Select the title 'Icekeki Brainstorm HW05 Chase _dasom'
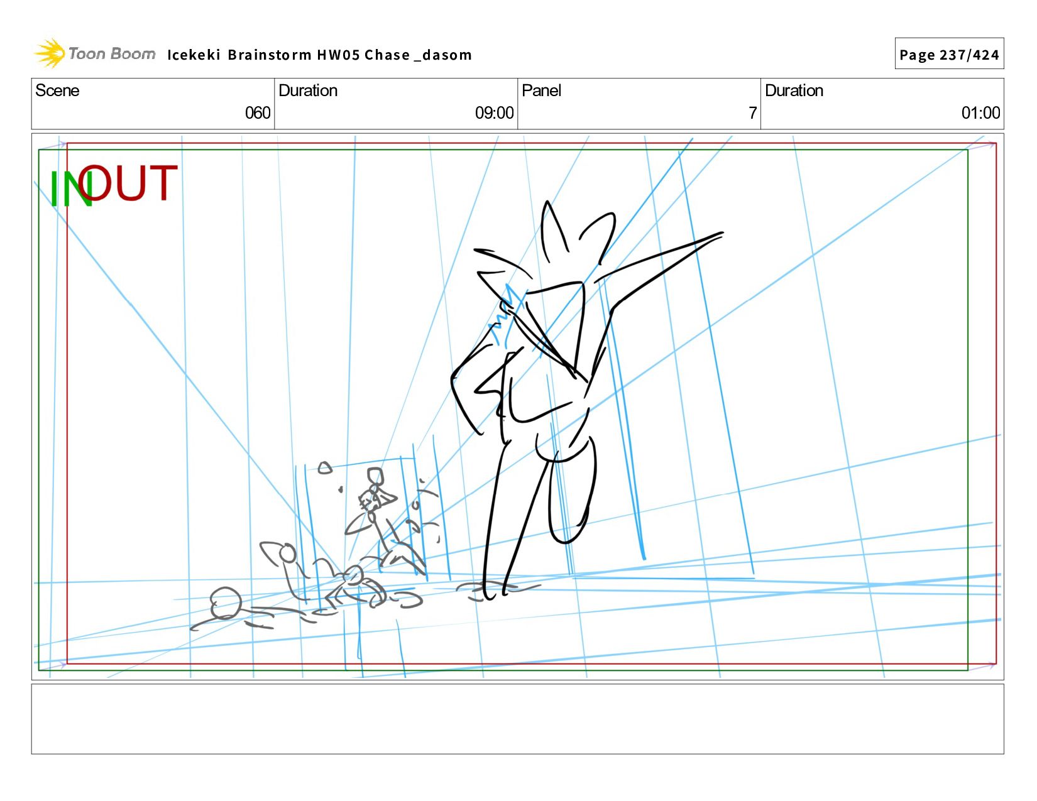 (x=319, y=55)
